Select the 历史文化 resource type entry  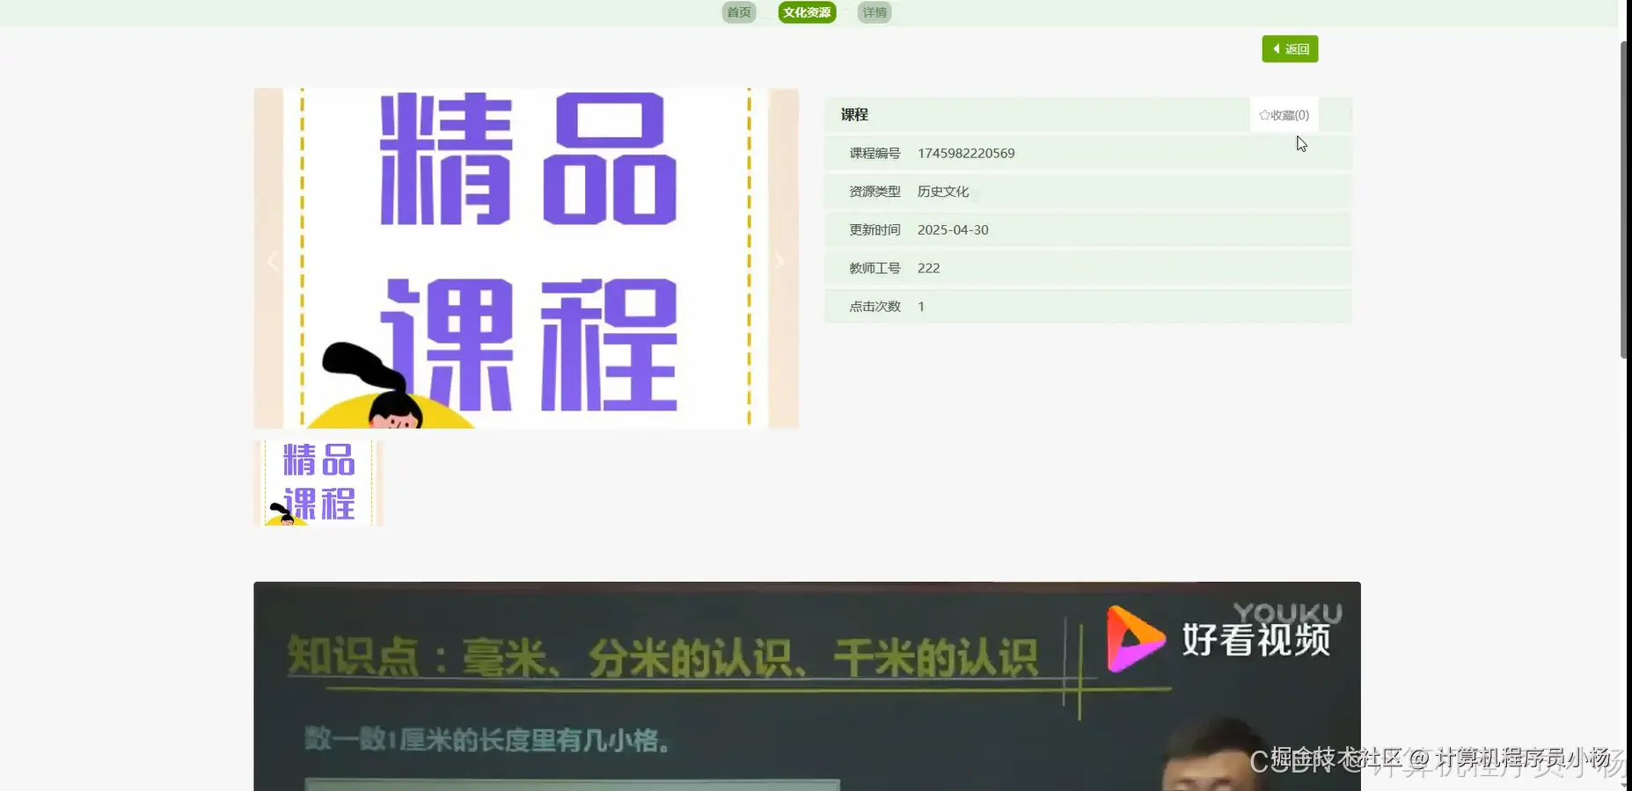tap(943, 191)
